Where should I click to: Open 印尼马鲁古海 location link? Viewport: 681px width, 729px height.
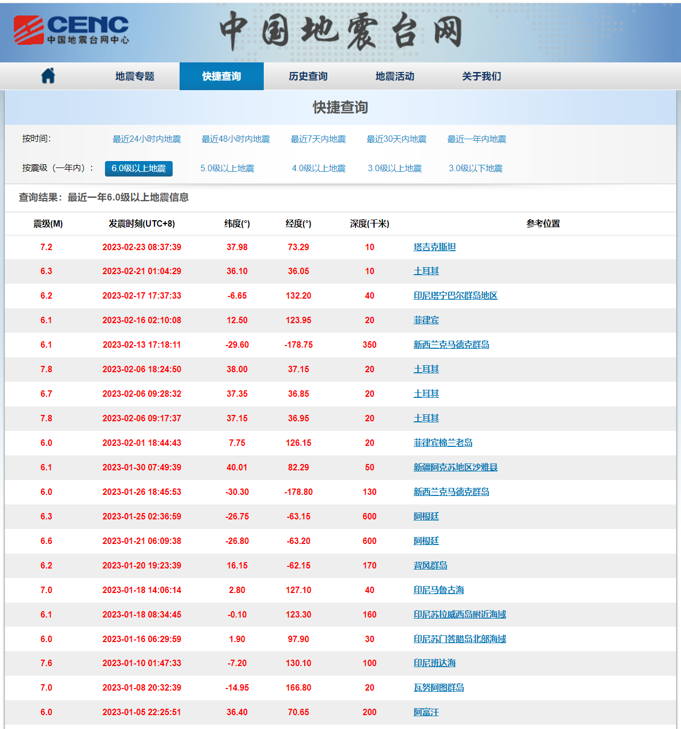coord(439,590)
